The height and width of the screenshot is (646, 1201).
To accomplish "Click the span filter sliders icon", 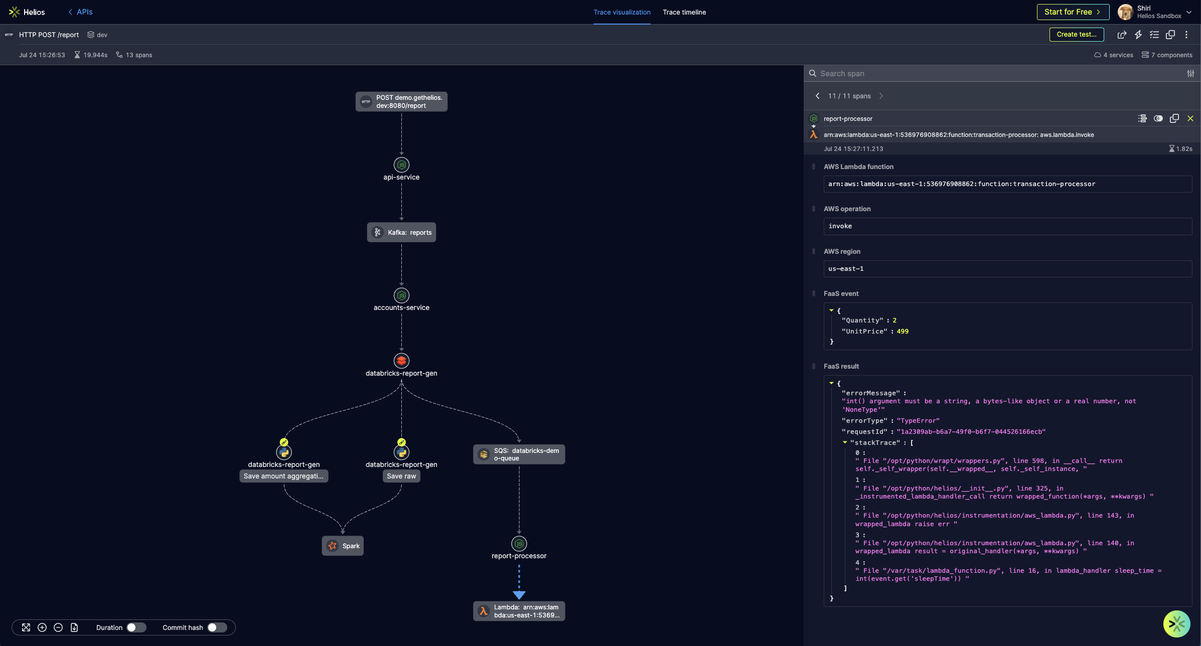I will click(x=1190, y=74).
